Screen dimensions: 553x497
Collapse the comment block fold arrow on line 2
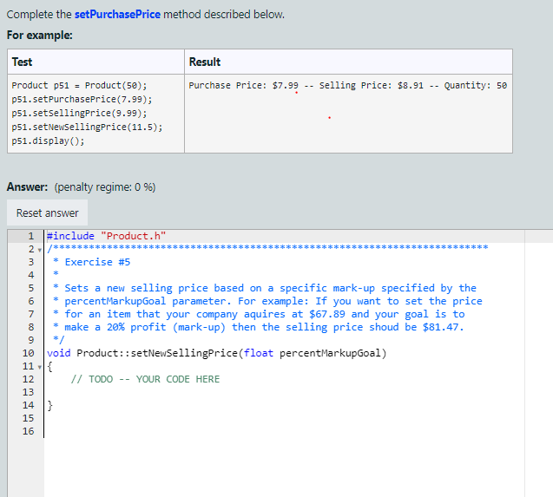click(40, 250)
